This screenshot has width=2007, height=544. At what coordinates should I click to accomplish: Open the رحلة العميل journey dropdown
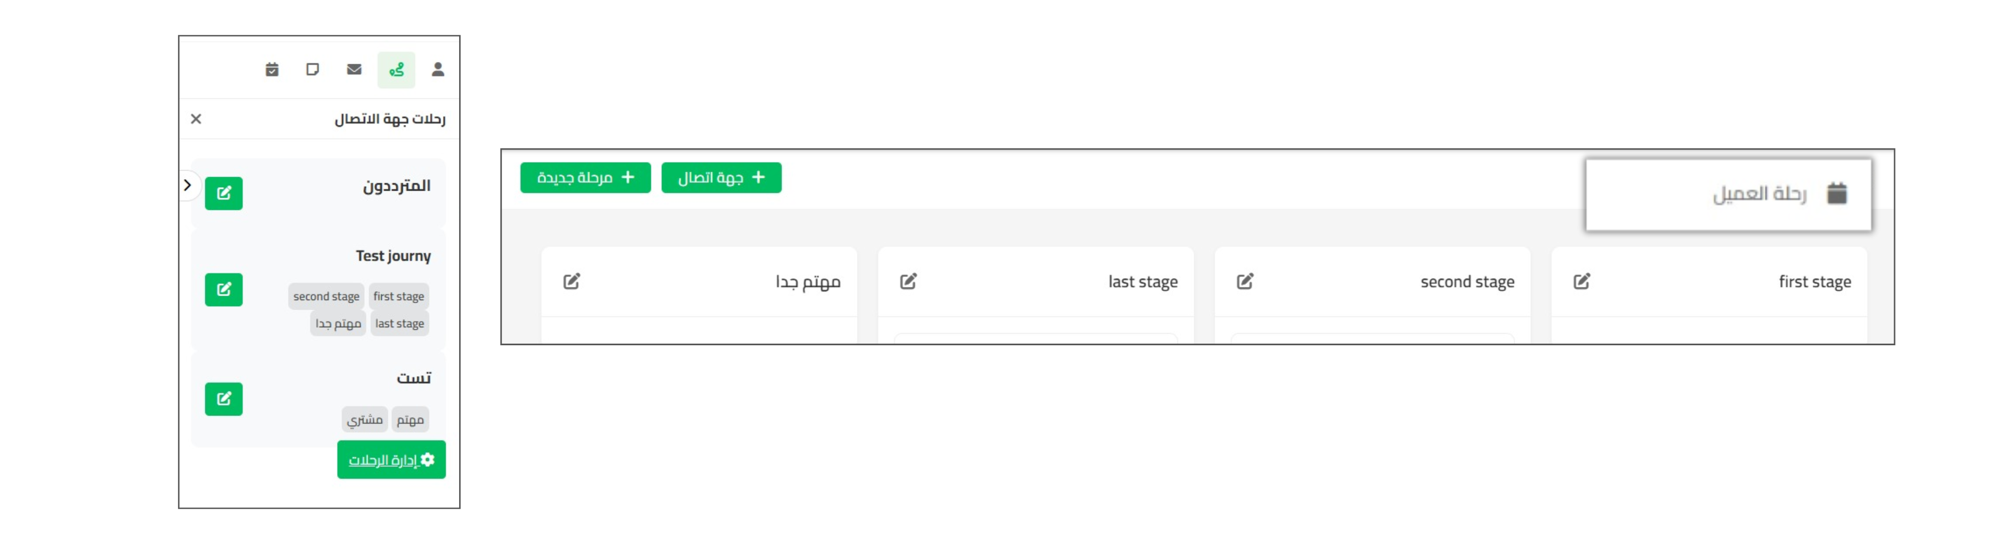[1728, 194]
